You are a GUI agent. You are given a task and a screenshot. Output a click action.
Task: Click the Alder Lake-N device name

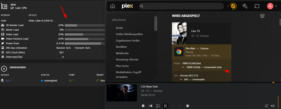(42, 21)
